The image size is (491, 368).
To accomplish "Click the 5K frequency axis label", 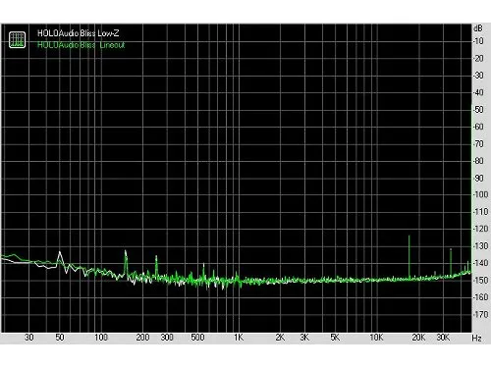I will pyautogui.click(x=335, y=338).
